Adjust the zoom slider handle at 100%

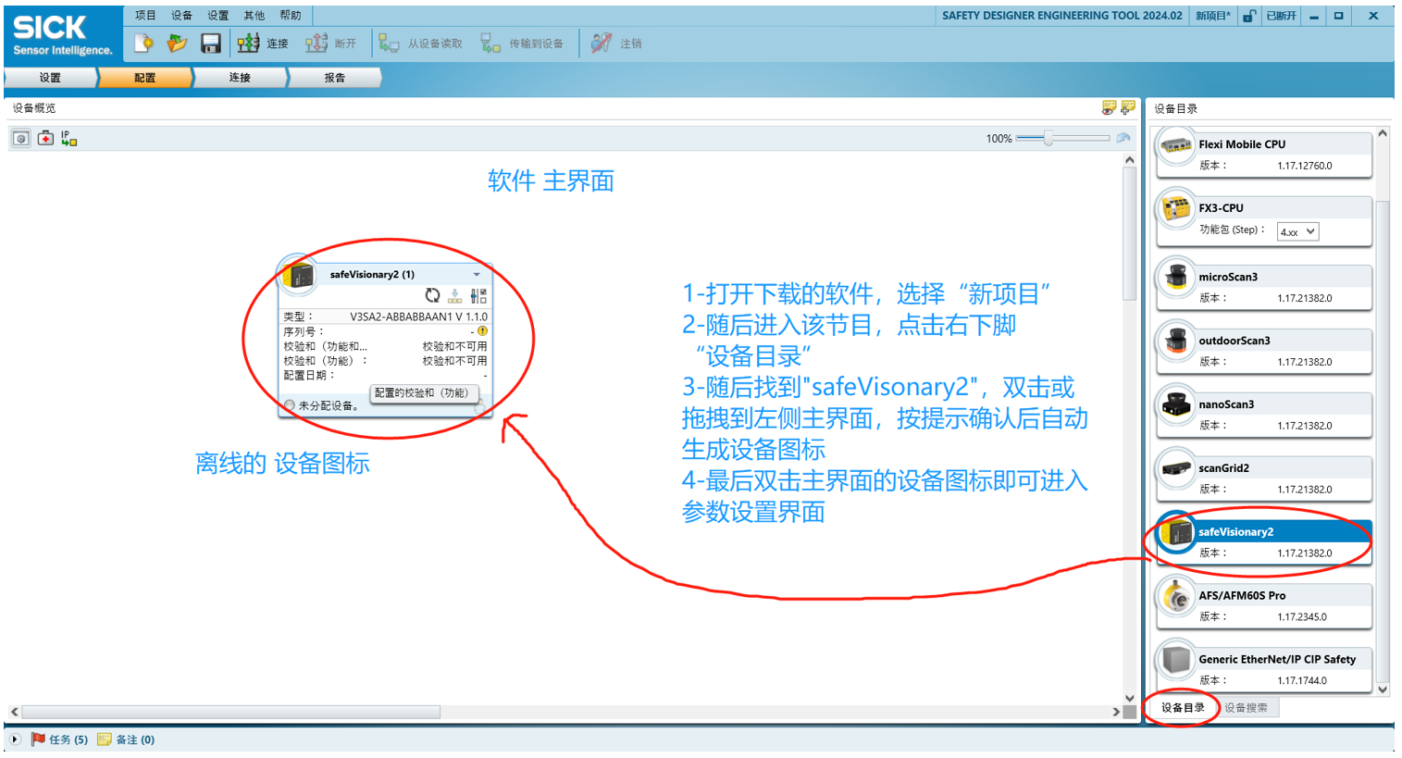[x=1048, y=138]
